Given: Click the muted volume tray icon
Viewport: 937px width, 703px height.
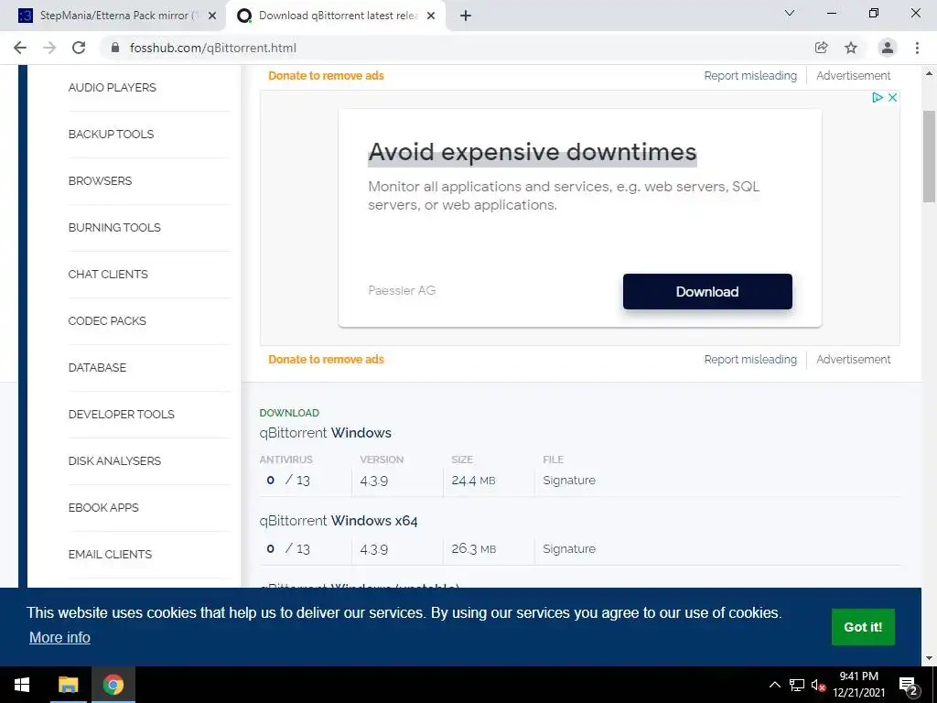Looking at the screenshot, I should tap(817, 685).
